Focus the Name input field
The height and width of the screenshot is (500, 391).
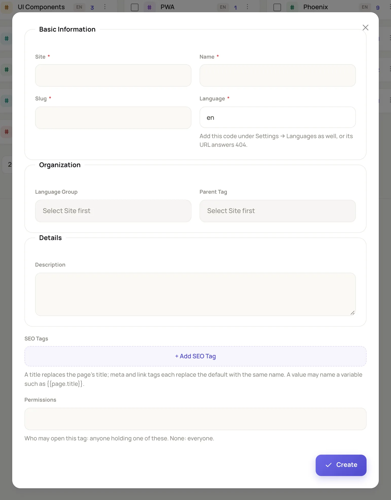pos(278,75)
